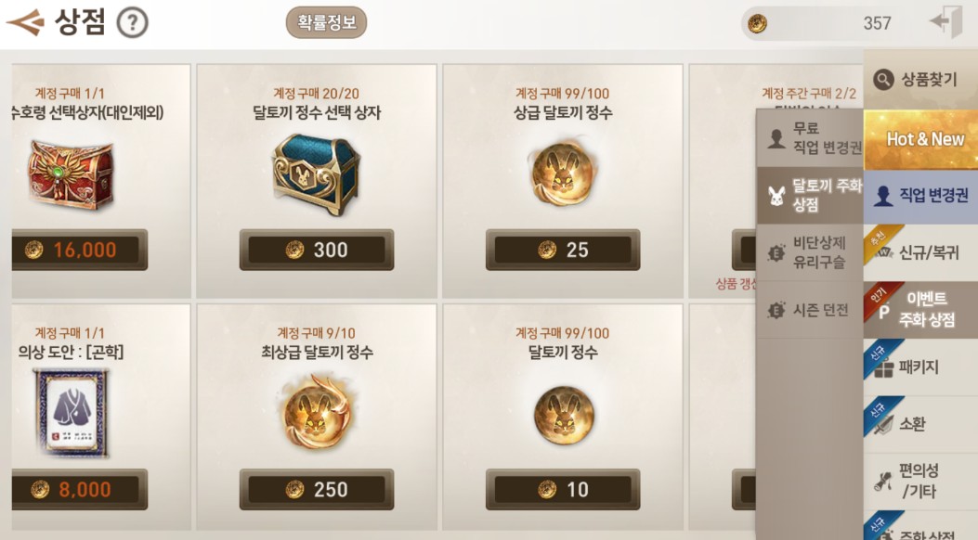
Task: Open the help question mark icon
Action: point(132,24)
